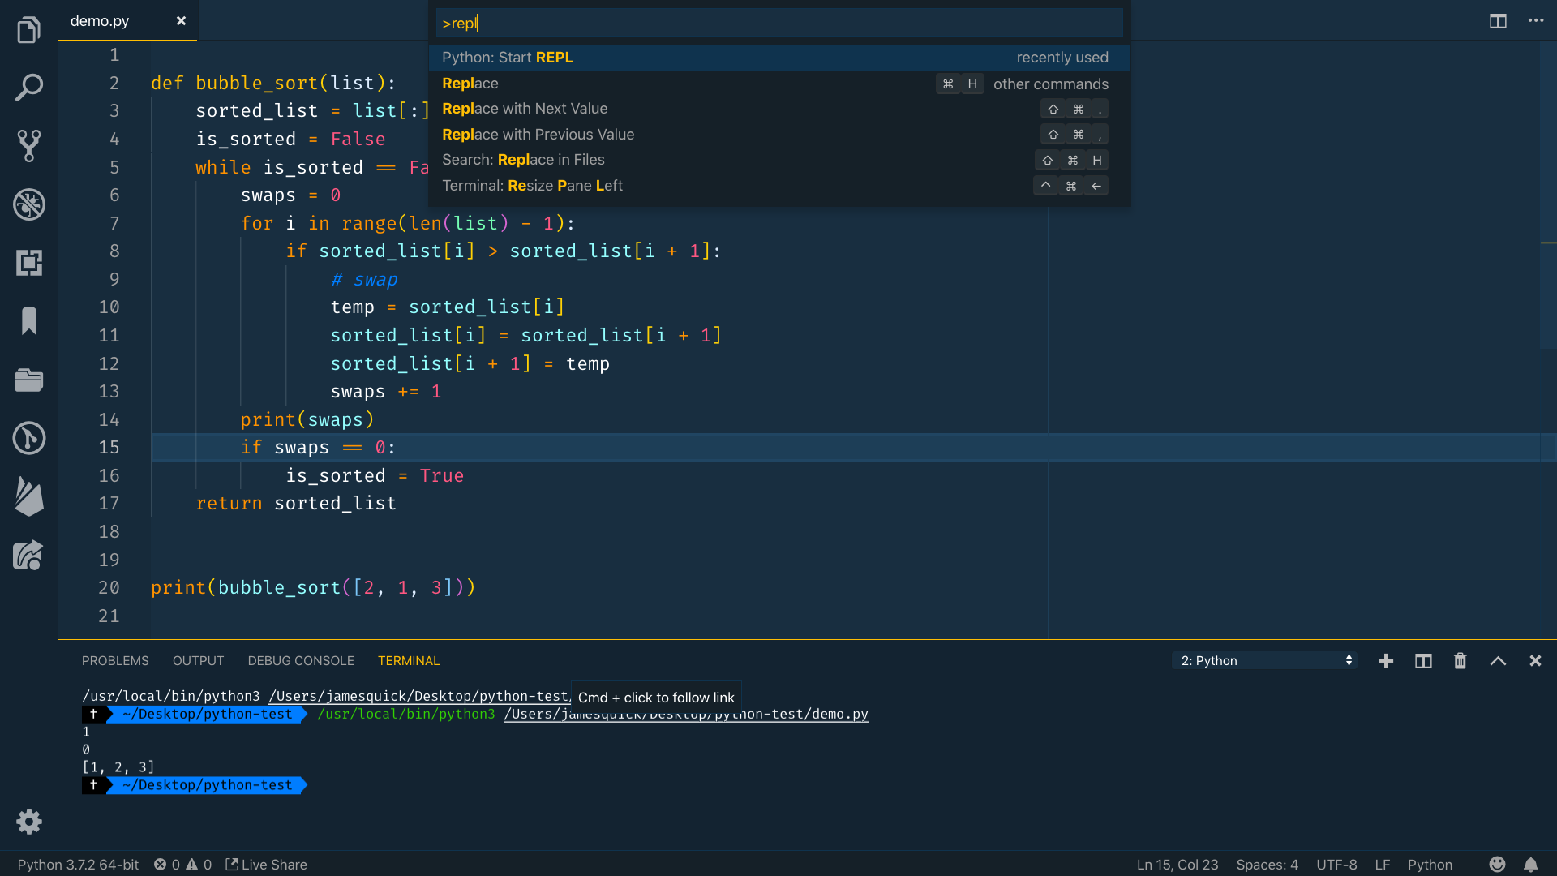This screenshot has width=1557, height=876.
Task: Click 'Ln 15, Col 23' in status bar
Action: click(x=1177, y=865)
